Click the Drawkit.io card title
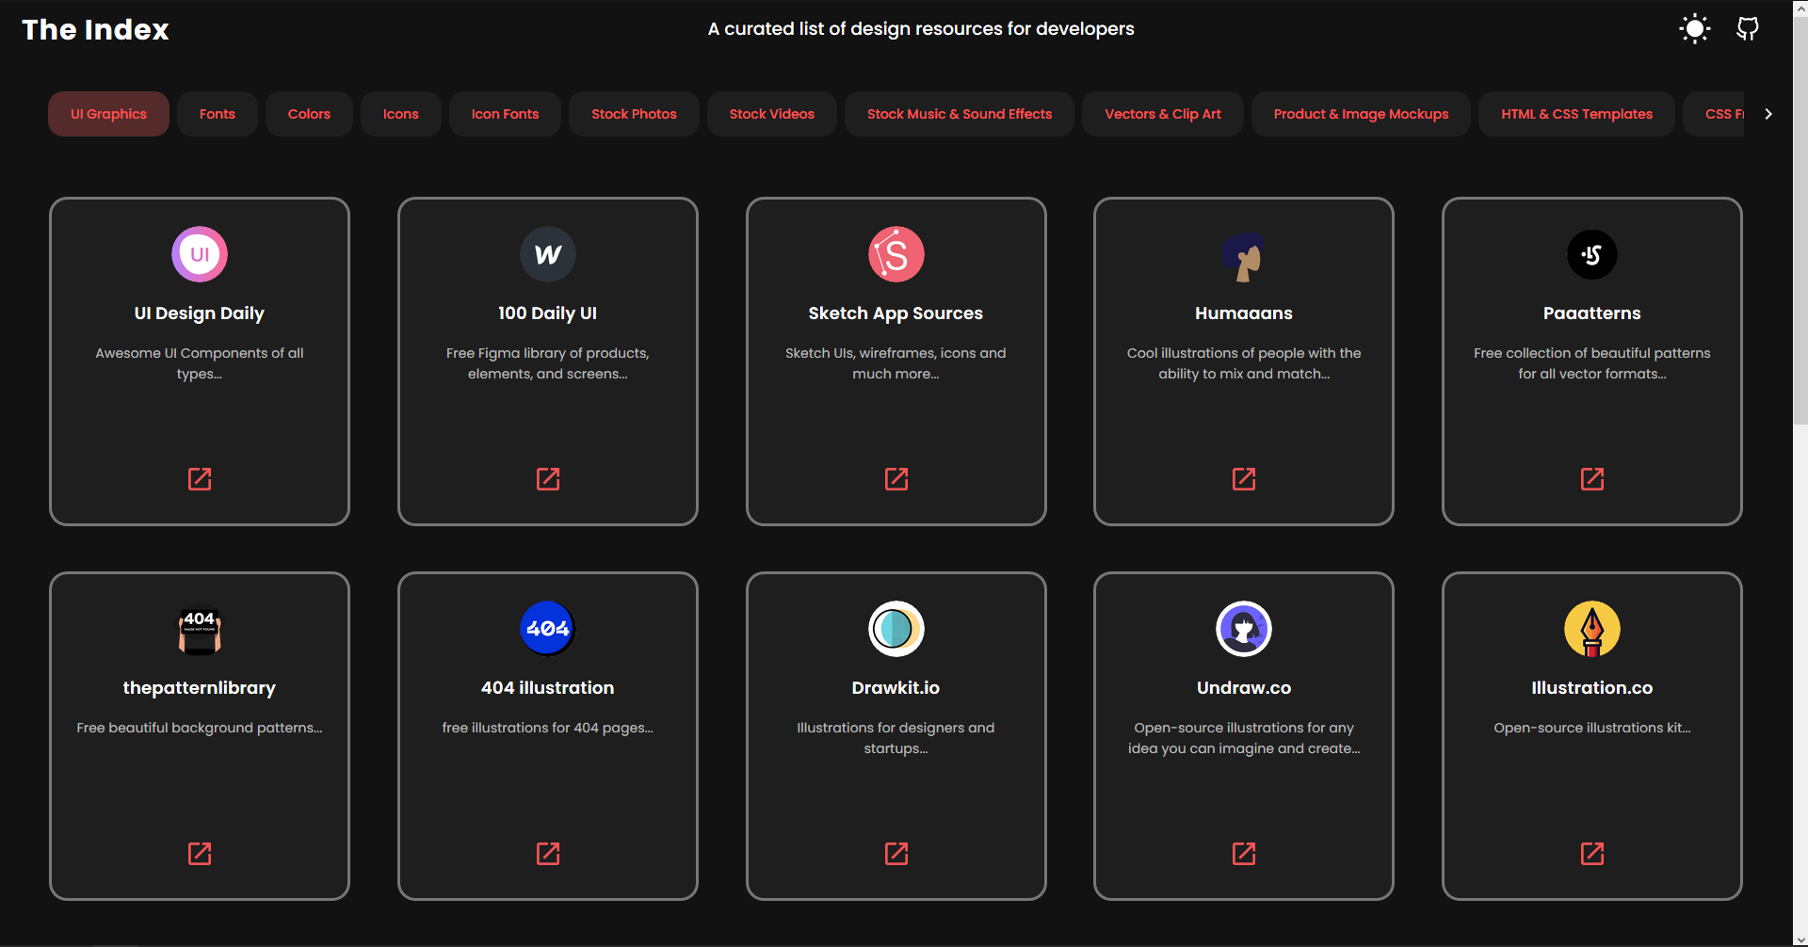This screenshot has width=1808, height=947. [x=896, y=688]
